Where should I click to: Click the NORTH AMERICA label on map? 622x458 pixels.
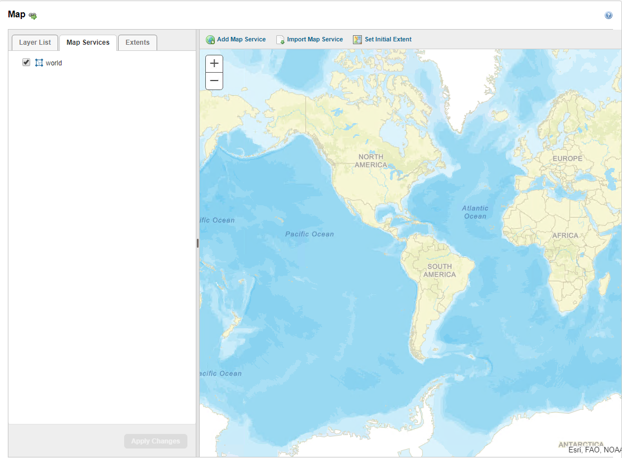click(371, 160)
